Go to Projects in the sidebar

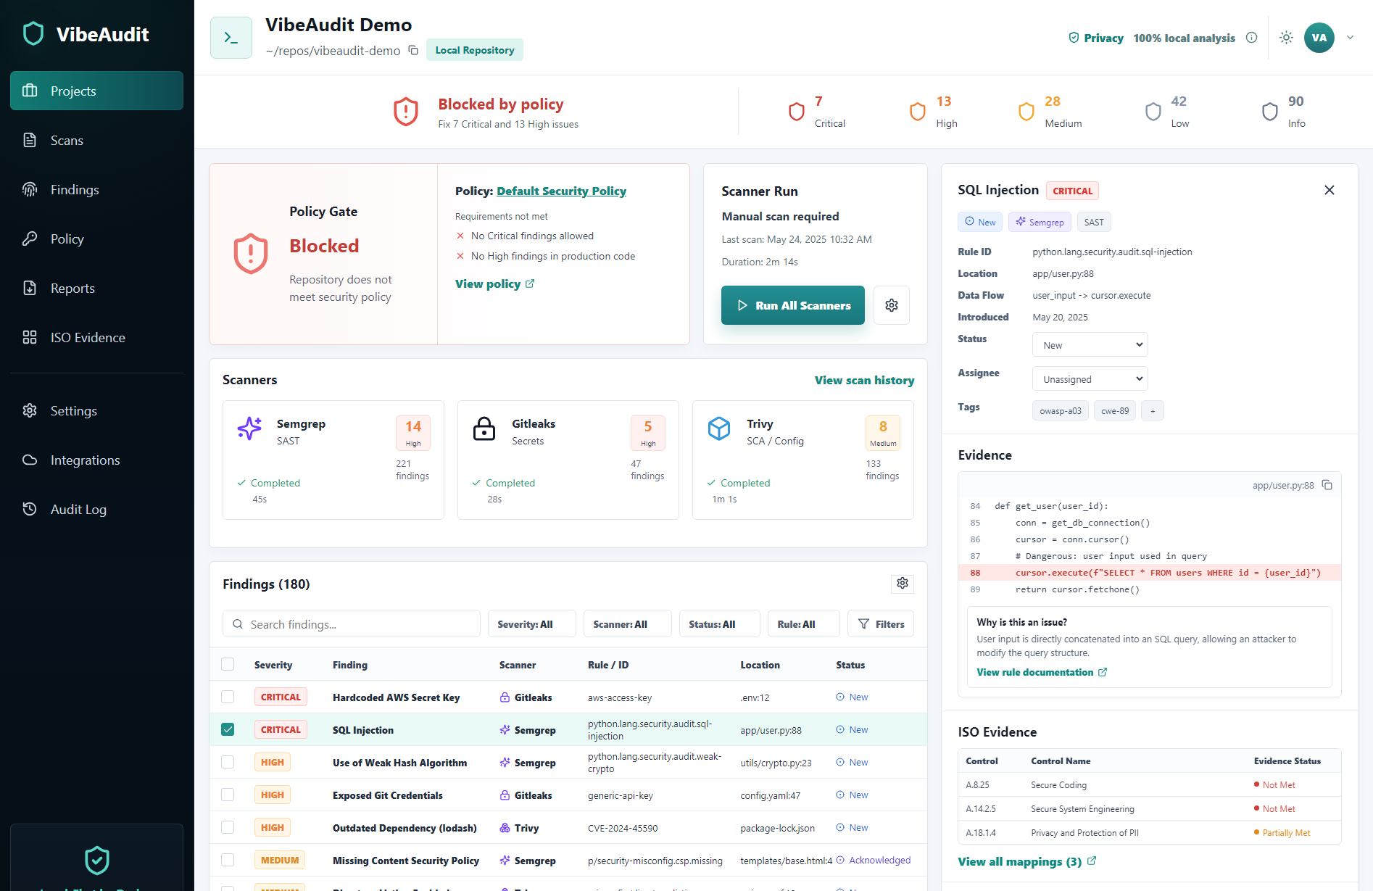coord(96,91)
